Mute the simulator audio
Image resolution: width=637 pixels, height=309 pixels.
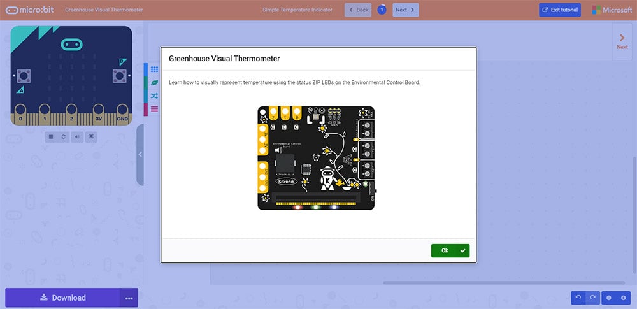click(x=77, y=136)
